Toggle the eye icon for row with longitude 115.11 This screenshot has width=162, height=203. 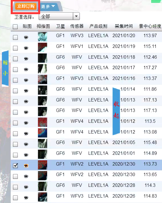[x=26, y=48]
